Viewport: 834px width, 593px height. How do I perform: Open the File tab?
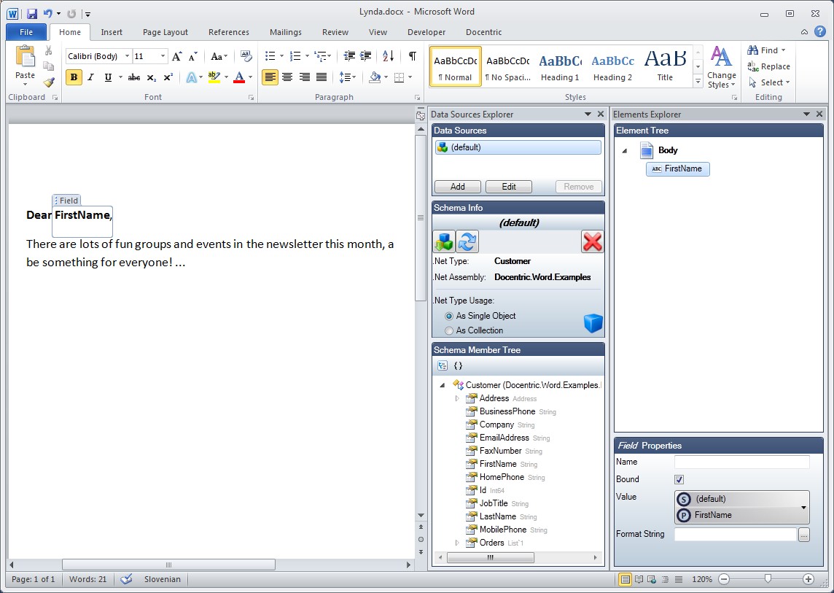[26, 32]
